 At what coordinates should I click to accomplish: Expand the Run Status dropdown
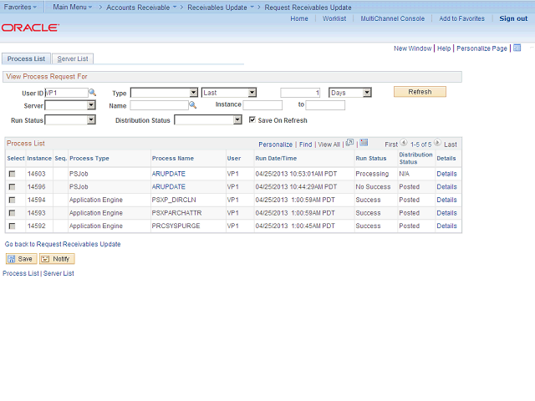click(70, 120)
